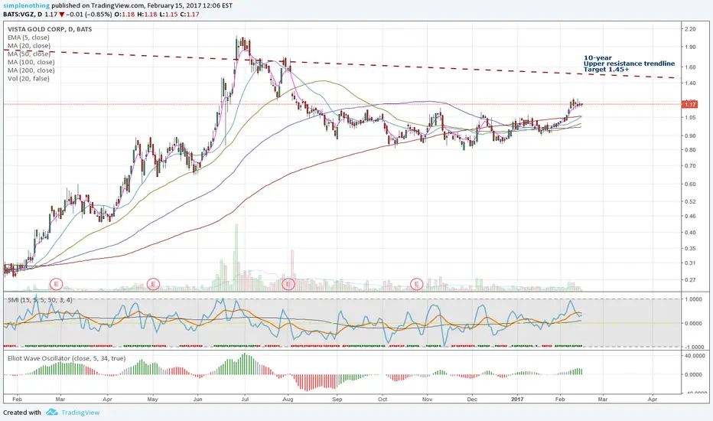Click the earnings E marker above Mar
This screenshot has width=713, height=421.
tap(57, 285)
